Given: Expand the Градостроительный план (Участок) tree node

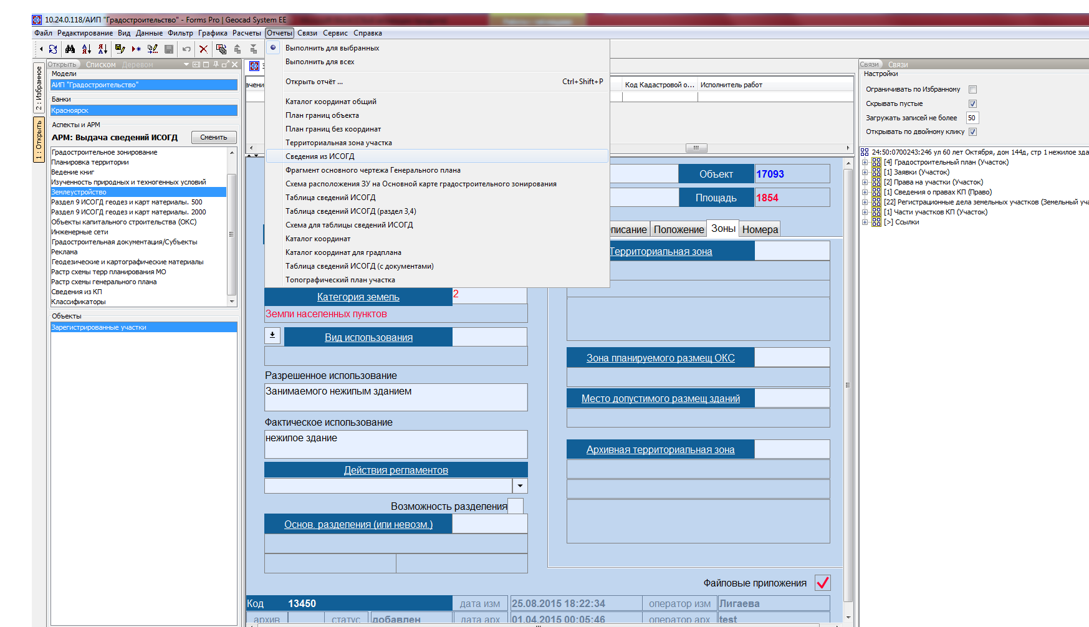Looking at the screenshot, I should click(x=865, y=162).
